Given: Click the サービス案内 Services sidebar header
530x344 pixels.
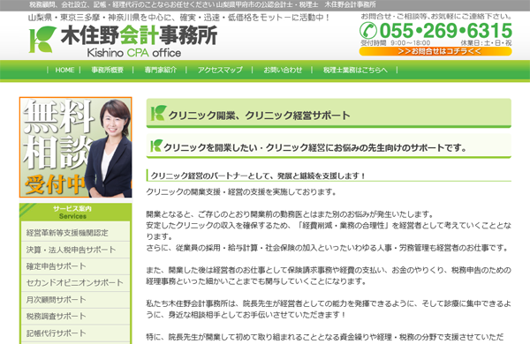Looking at the screenshot, I should pos(76,213).
